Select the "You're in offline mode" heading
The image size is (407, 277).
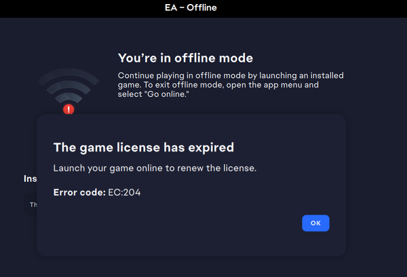(185, 58)
